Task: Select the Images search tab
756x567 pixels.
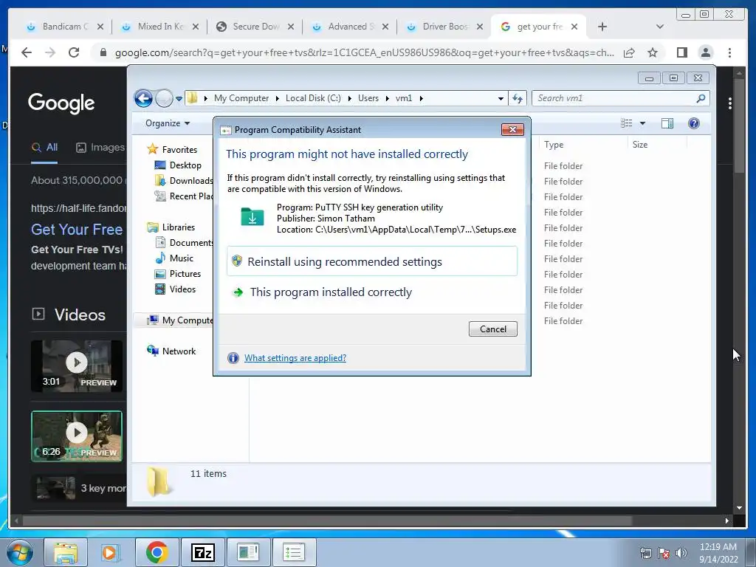Action: (100, 148)
